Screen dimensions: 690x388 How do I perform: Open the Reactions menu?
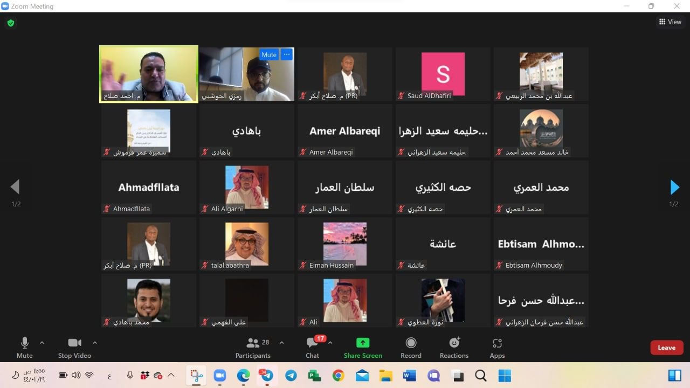(454, 348)
